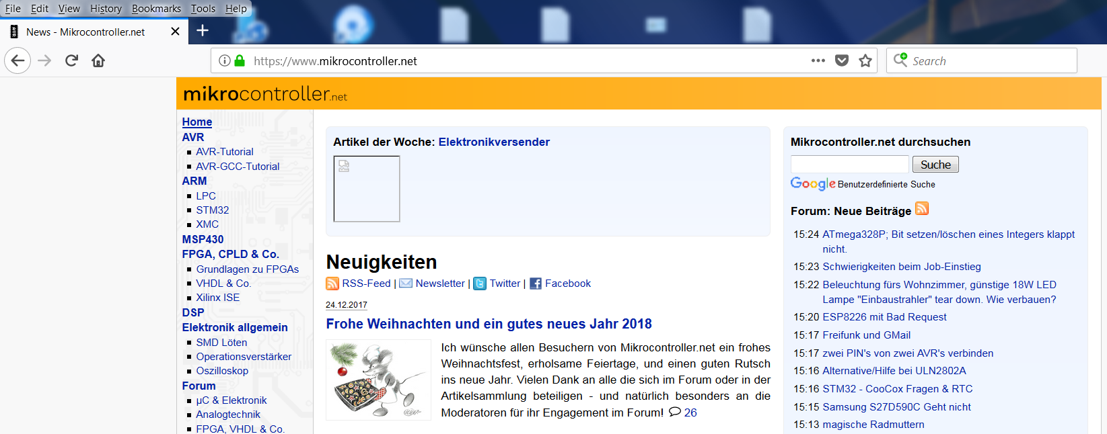Open the Elektronikversender article link
This screenshot has height=434, width=1107.
(x=494, y=142)
